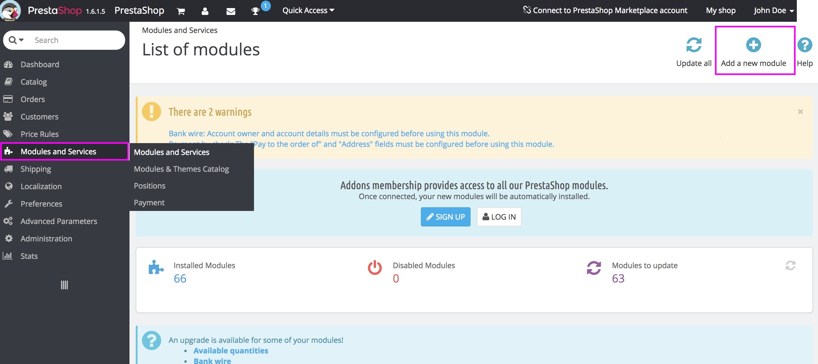Choose Modules and Services submenu entry
This screenshot has width=818, height=364.
(x=172, y=152)
